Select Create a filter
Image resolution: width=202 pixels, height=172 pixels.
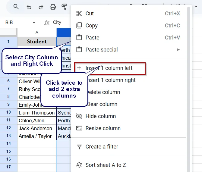pos(128,147)
